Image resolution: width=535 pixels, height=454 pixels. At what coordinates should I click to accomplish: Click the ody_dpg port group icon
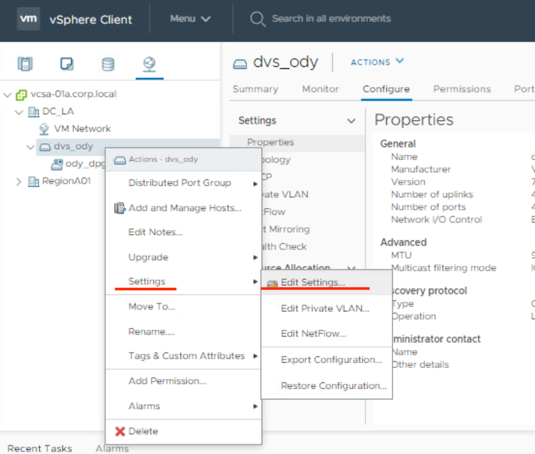(x=57, y=164)
